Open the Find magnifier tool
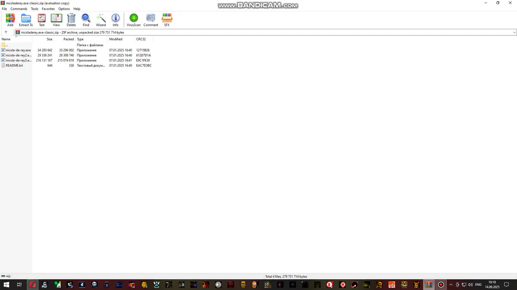 click(x=86, y=19)
